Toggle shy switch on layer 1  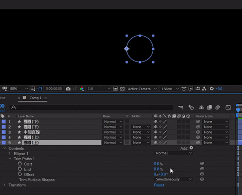coord(156,121)
